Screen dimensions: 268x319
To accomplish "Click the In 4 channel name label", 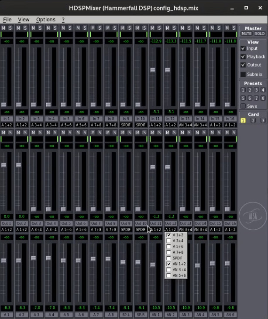I will (x=51, y=119).
